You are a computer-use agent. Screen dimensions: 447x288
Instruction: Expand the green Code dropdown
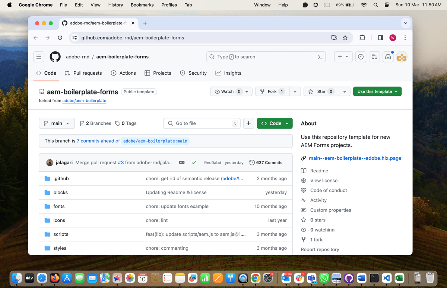point(275,123)
